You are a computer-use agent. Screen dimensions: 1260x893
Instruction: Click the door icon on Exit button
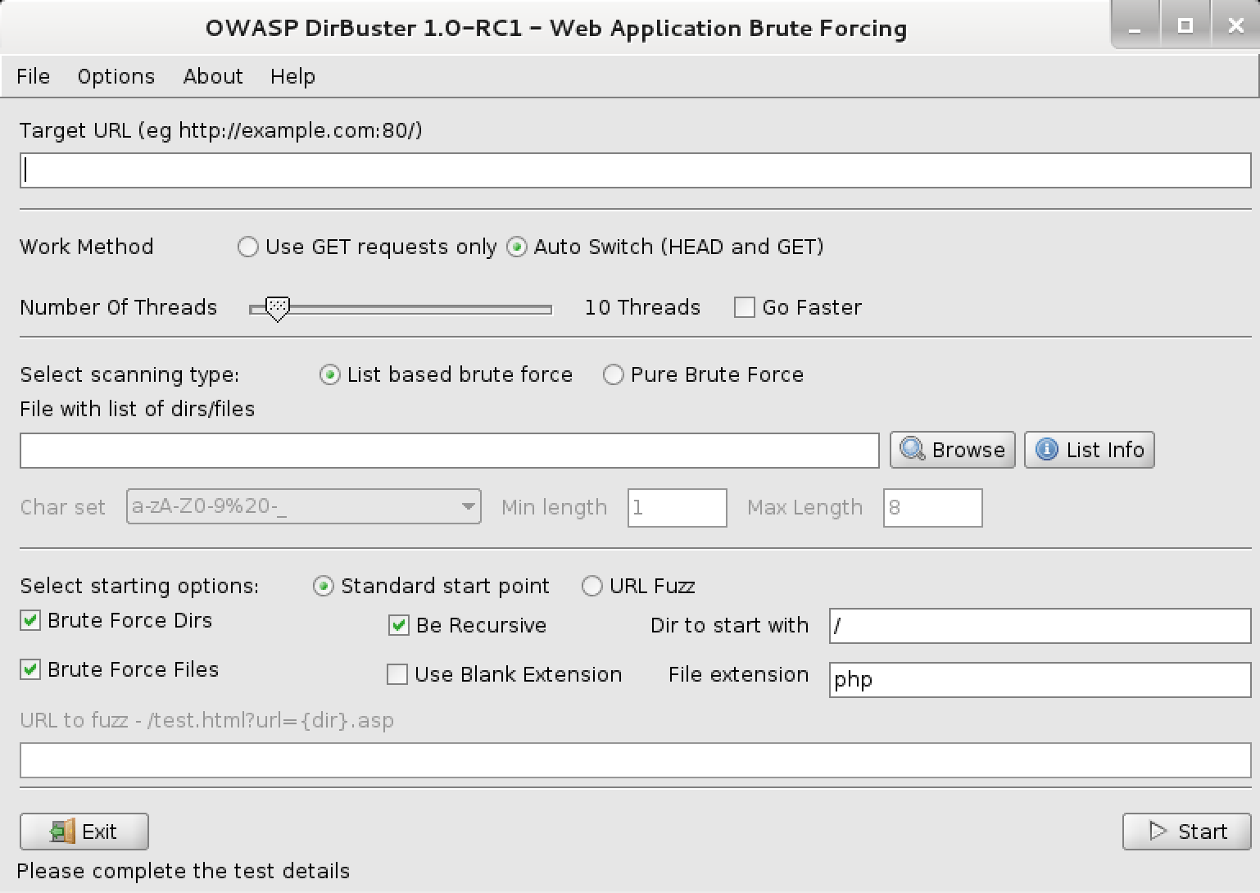click(x=62, y=832)
